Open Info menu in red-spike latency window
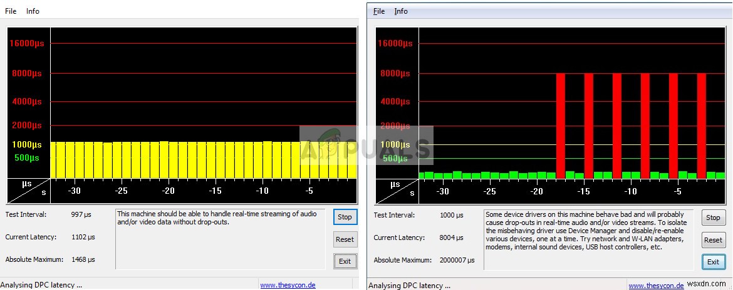Screen dimensions: 733x290 [401, 11]
